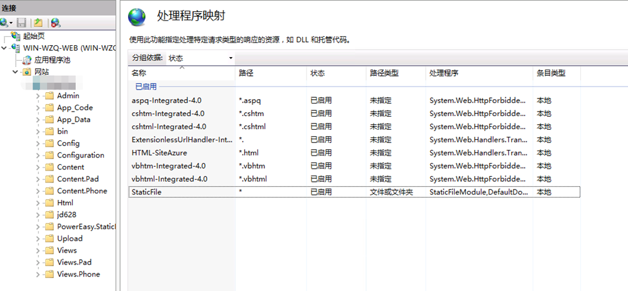Expand the Admin folder chevron
Image resolution: width=628 pixels, height=291 pixels.
[x=38, y=96]
